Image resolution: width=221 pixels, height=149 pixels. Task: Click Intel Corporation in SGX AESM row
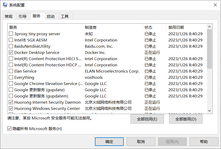click(x=101, y=40)
